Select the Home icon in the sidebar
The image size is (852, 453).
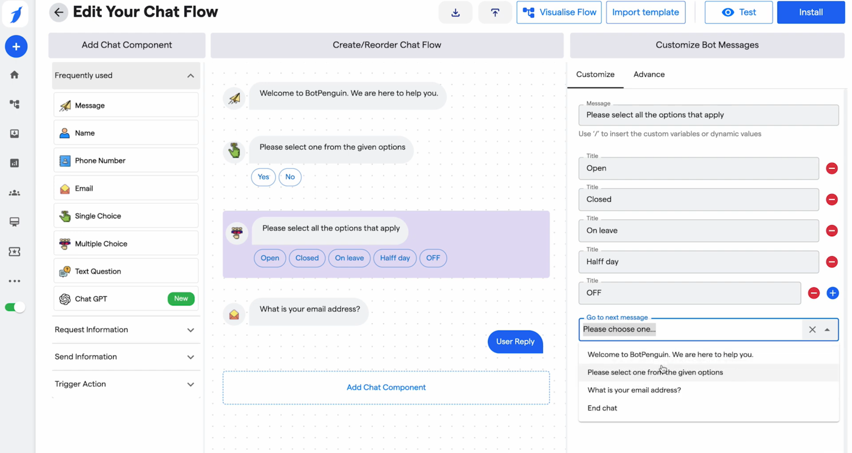point(16,75)
